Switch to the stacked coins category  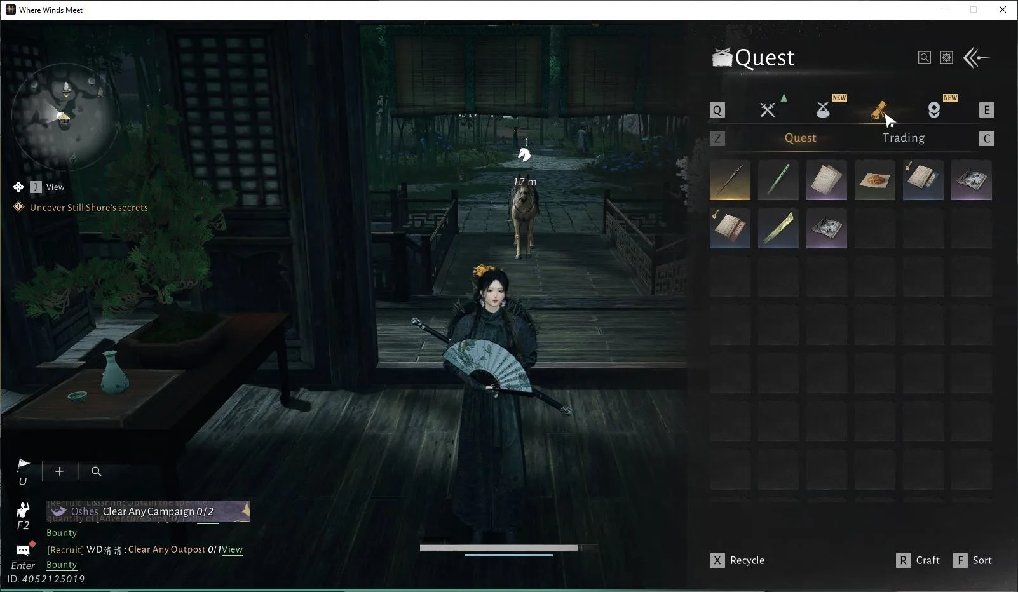point(934,110)
